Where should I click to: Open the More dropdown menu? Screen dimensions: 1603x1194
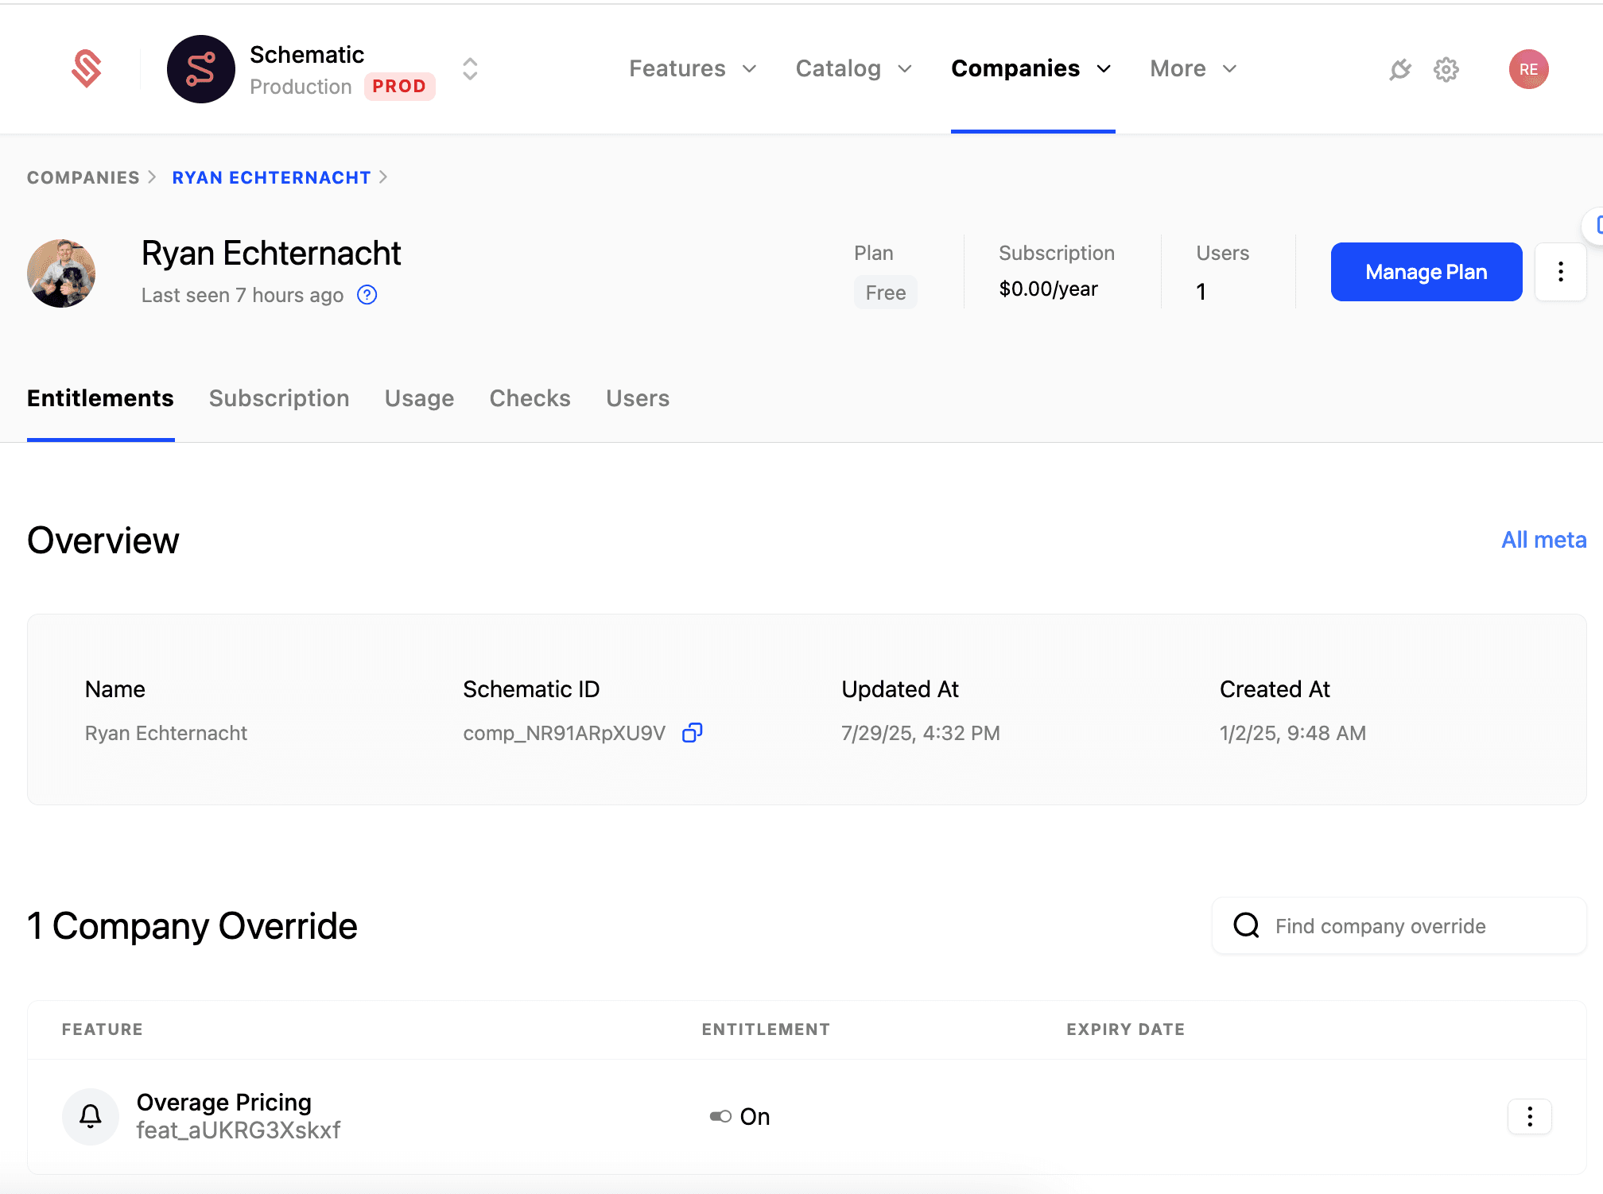click(x=1193, y=68)
